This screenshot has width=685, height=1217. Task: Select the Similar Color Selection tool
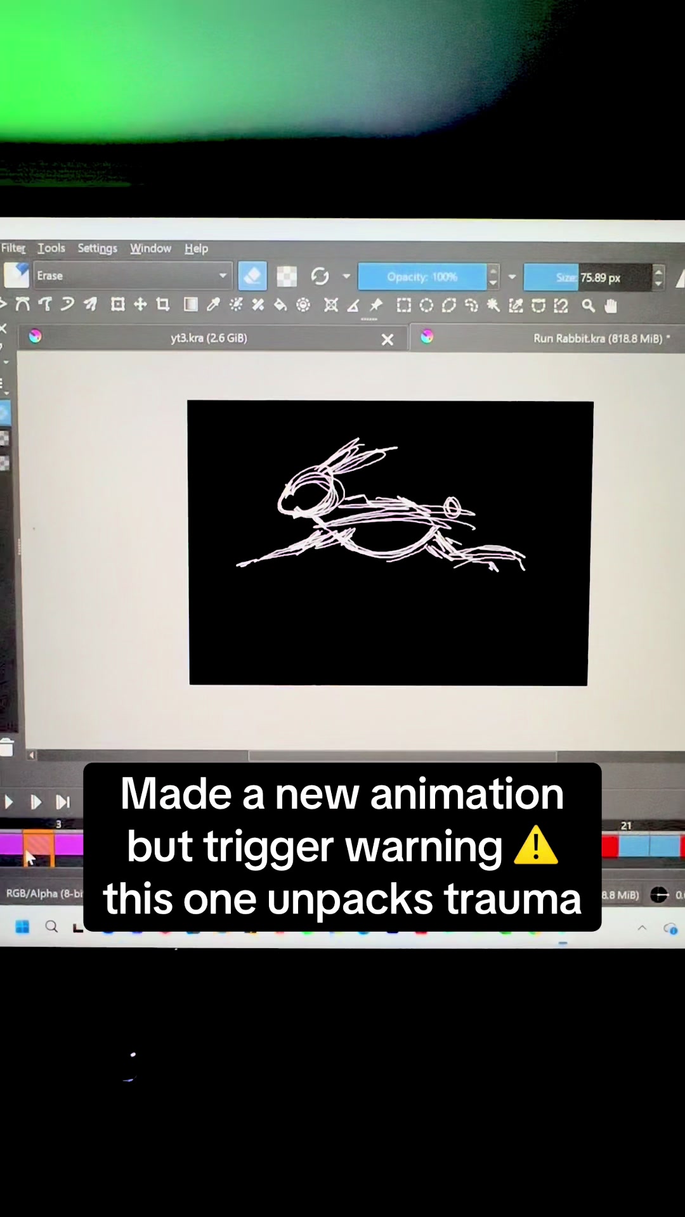click(516, 306)
